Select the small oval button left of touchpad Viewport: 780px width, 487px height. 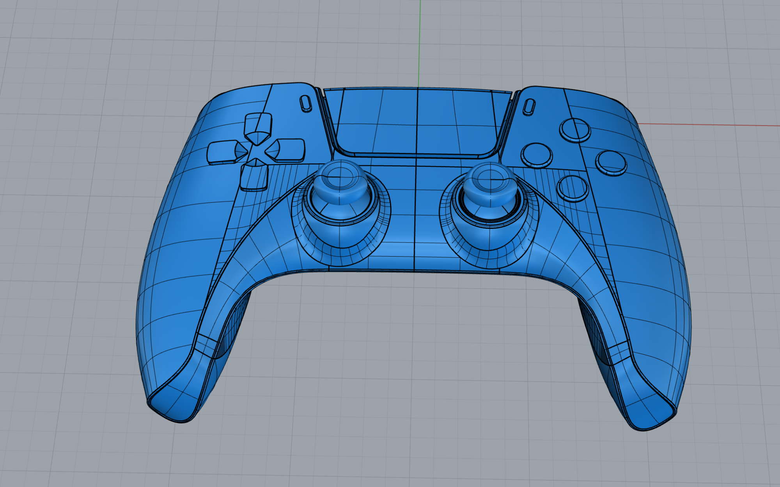tap(306, 104)
